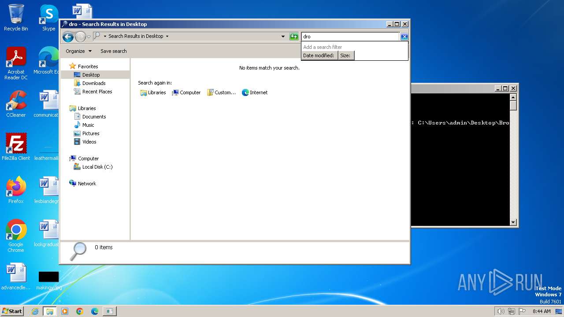Open Downloads in the navigation pane
This screenshot has height=317, width=564.
point(94,83)
